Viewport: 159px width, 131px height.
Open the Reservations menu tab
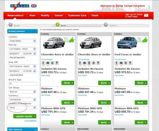pyautogui.click(x=15, y=16)
